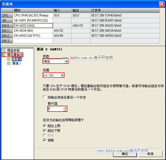Click into the 替代值 input field

[x=55, y=109]
